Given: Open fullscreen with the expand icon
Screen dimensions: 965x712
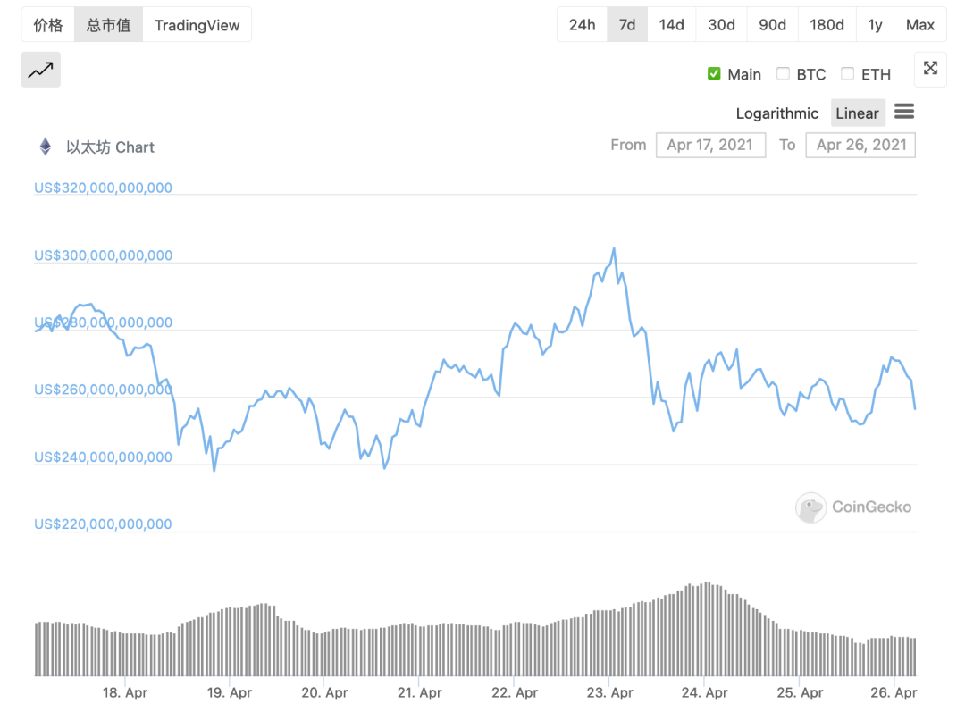Looking at the screenshot, I should [x=930, y=69].
